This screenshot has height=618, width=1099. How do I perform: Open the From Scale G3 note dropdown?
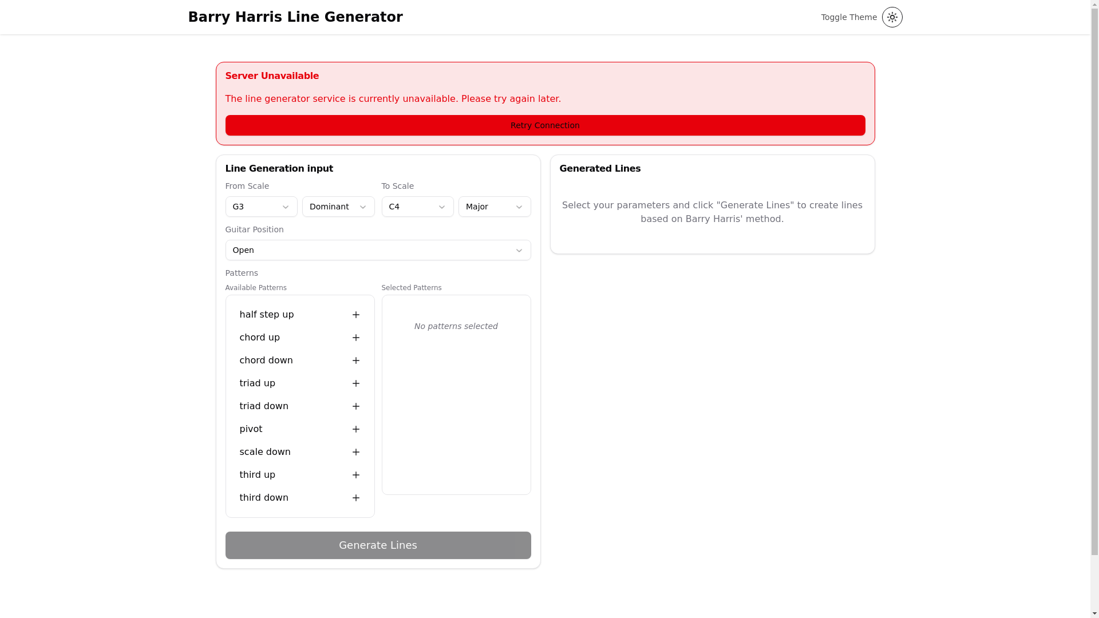[261, 207]
